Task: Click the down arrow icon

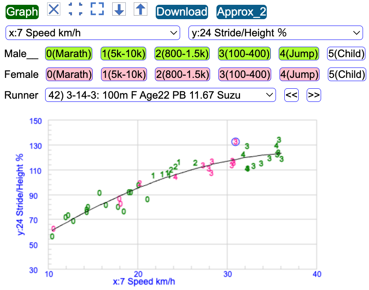Action: pos(119,9)
